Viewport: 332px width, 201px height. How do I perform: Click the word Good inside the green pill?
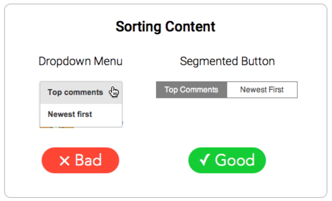[235, 160]
